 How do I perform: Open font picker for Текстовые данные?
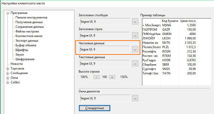(x=135, y=64)
